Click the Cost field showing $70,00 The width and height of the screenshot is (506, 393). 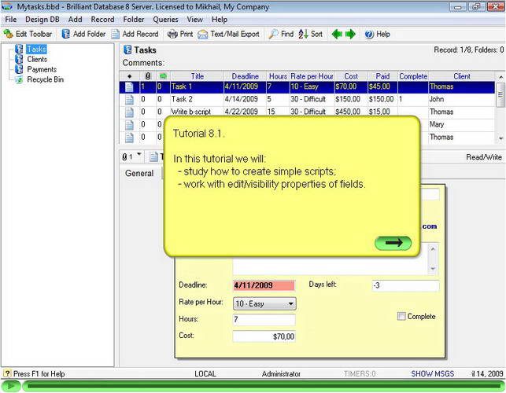point(264,336)
